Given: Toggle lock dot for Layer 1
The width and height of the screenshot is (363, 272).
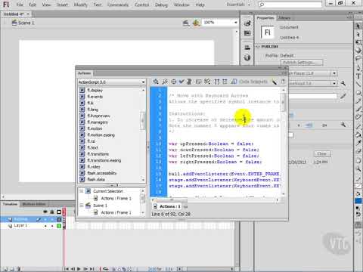Looking at the screenshot, I should (x=52, y=226).
